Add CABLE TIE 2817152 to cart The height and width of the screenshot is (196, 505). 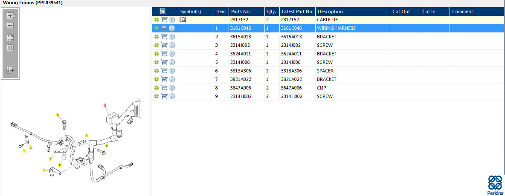coord(164,20)
